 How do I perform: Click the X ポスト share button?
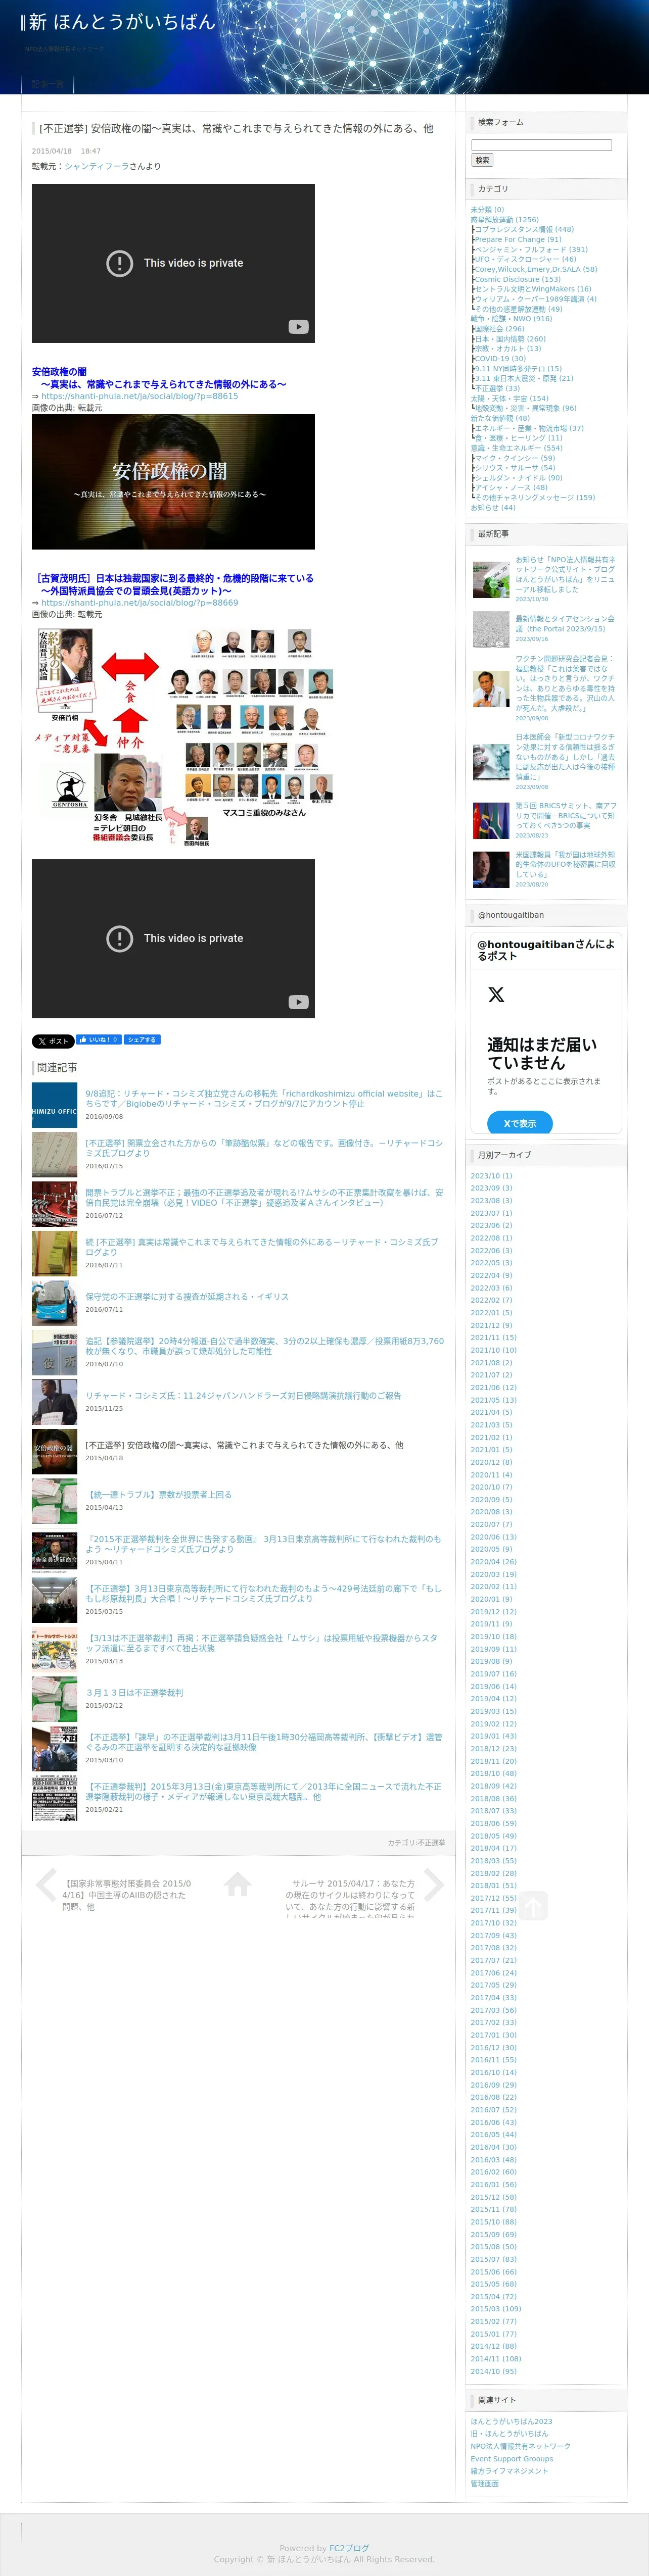pos(53,1041)
